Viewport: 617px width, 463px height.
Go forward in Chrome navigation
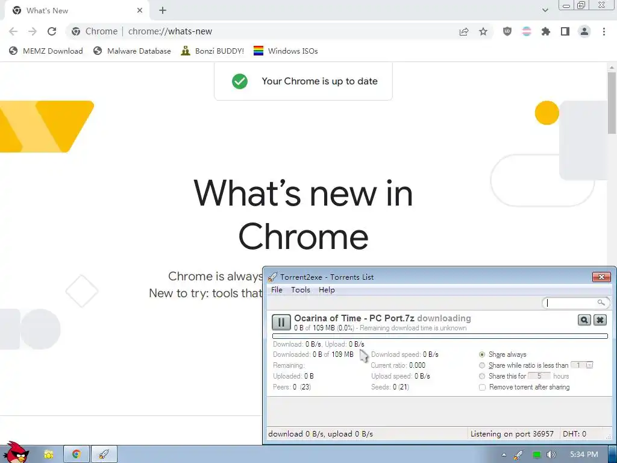[x=33, y=31]
